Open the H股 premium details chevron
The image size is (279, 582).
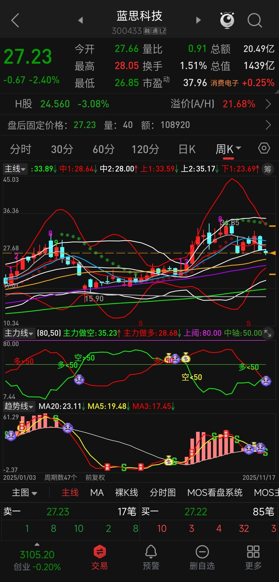[268, 104]
